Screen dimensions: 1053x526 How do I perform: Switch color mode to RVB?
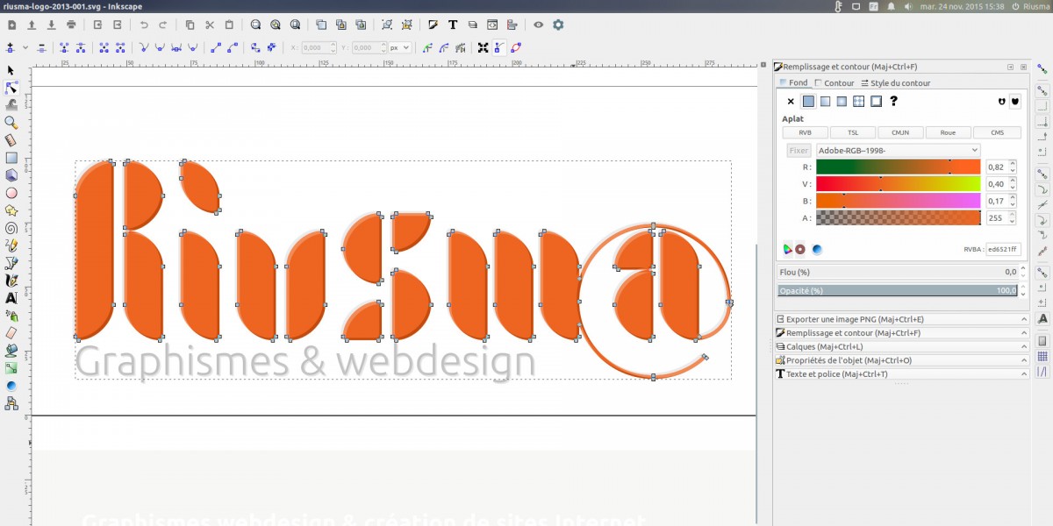point(806,132)
